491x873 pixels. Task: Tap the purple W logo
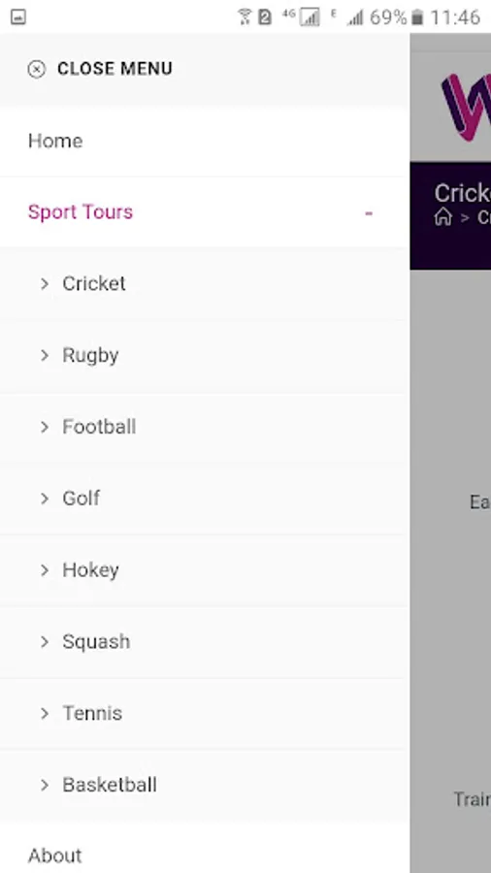(x=467, y=107)
